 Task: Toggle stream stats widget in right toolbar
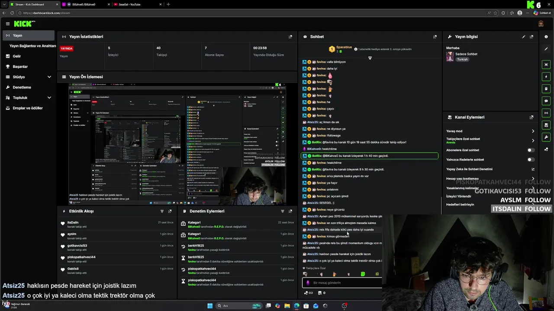pyautogui.click(x=546, y=113)
